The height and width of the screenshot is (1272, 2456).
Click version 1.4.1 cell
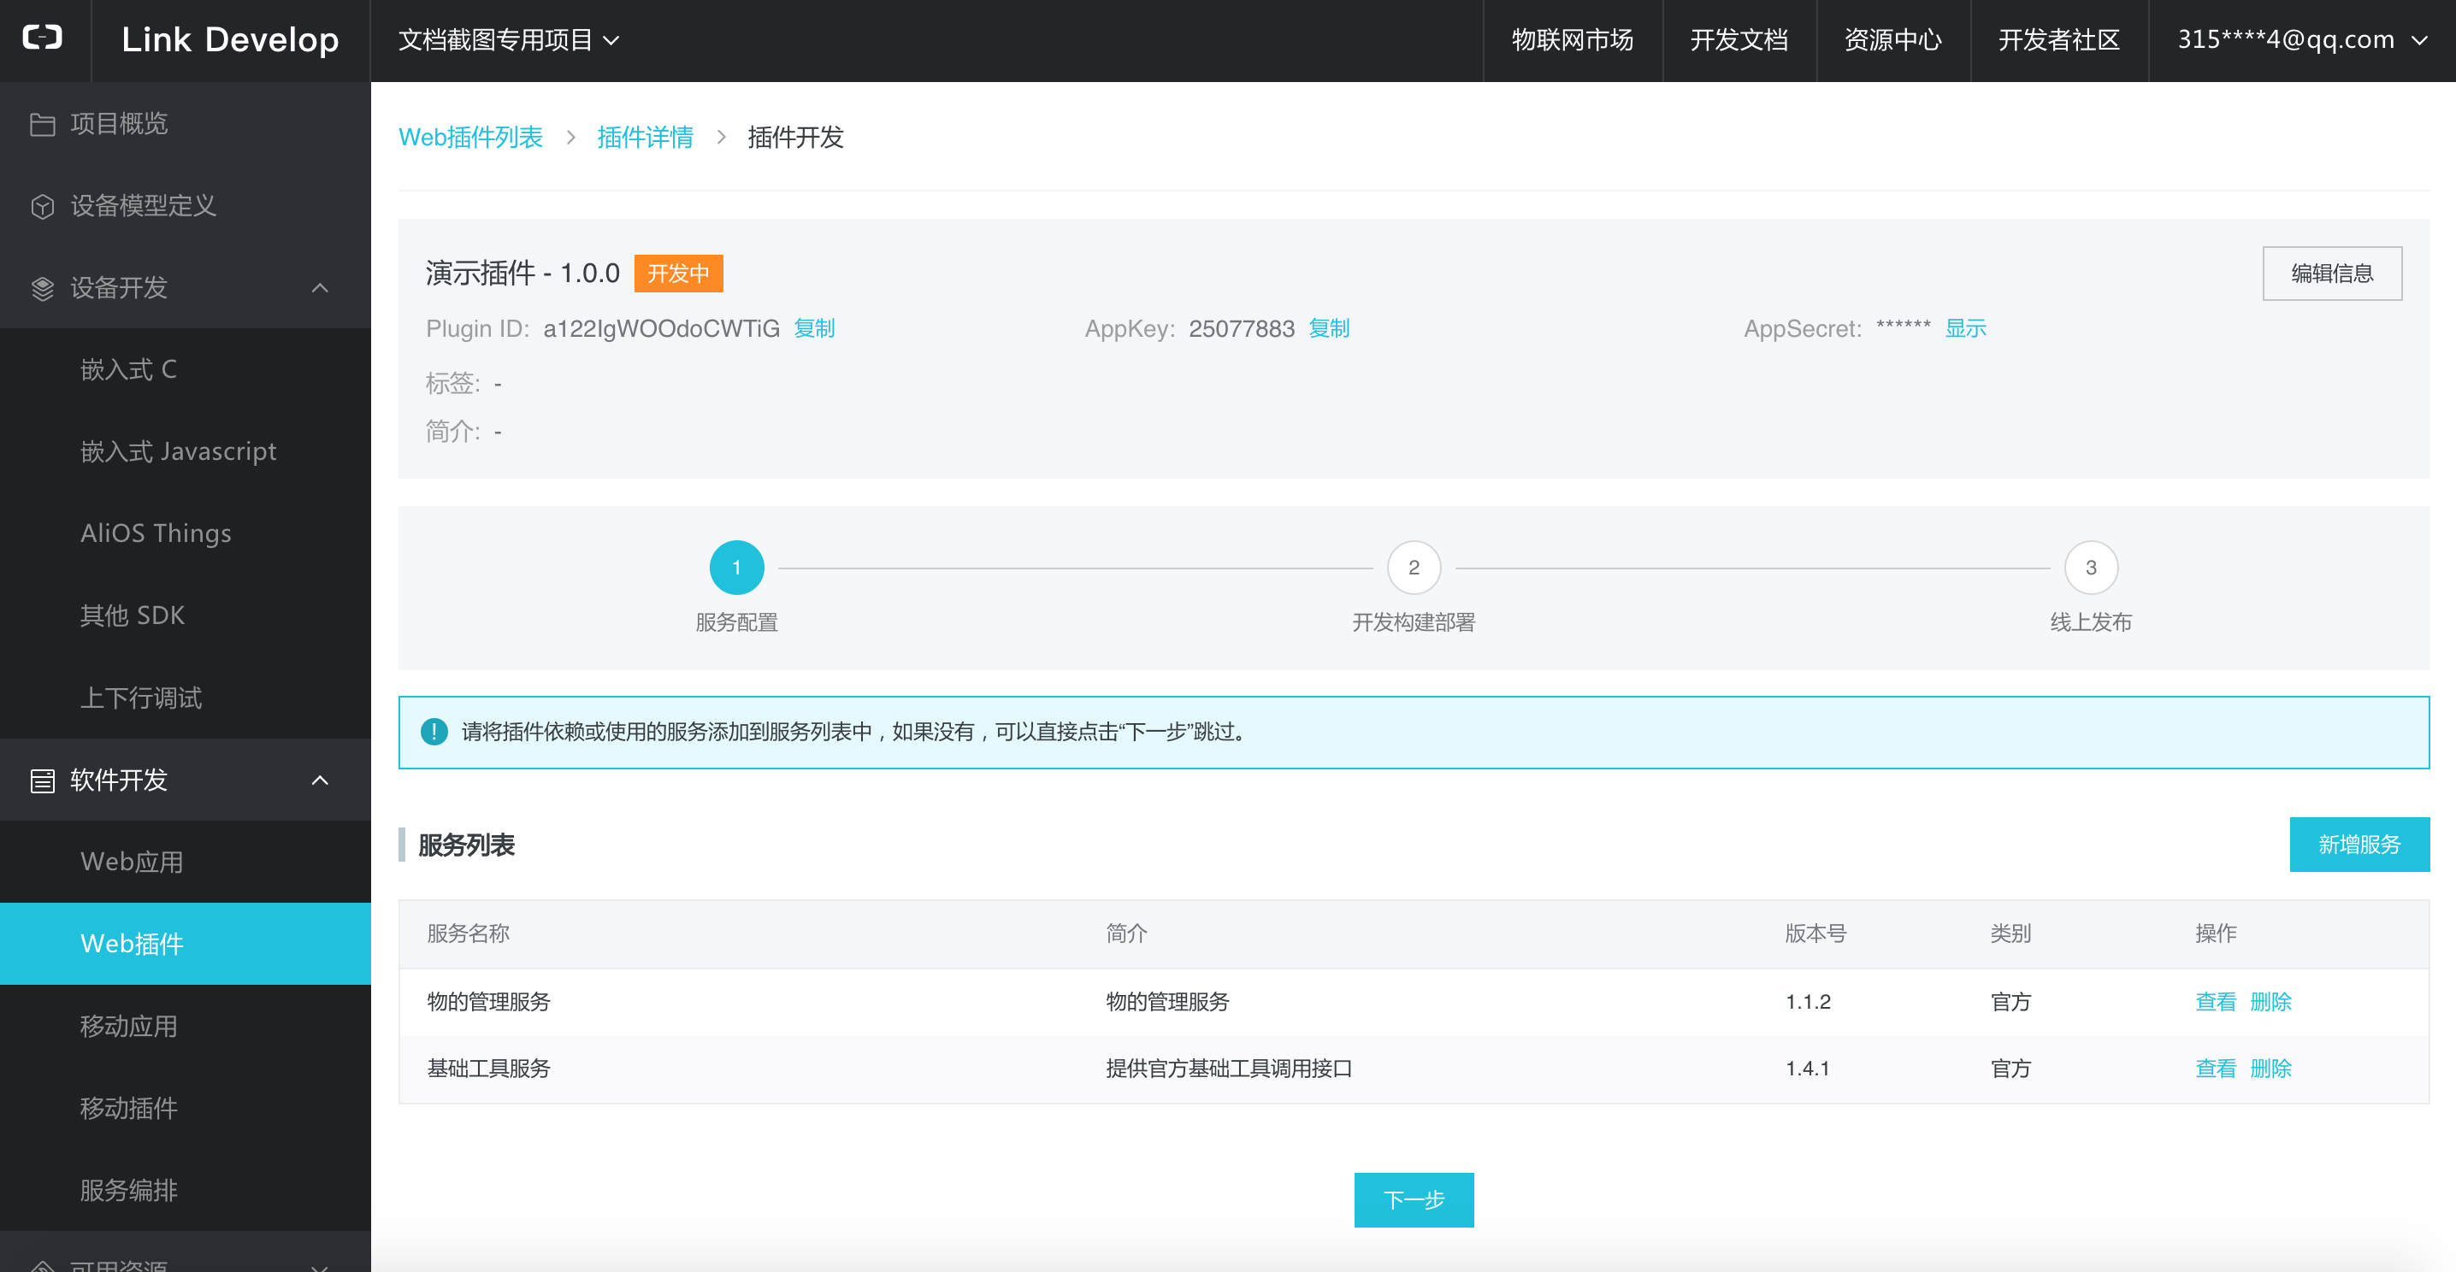click(x=1808, y=1069)
